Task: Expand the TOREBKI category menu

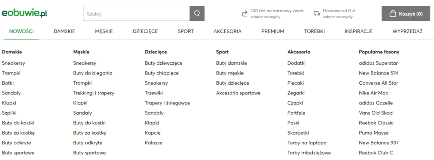Action: [x=314, y=31]
